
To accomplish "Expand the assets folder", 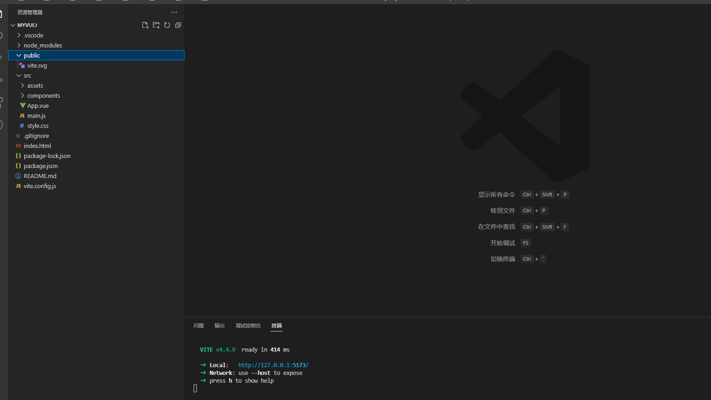I will coord(22,85).
